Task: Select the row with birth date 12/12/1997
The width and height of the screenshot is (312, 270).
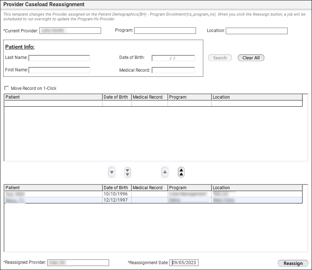Action: click(x=153, y=200)
